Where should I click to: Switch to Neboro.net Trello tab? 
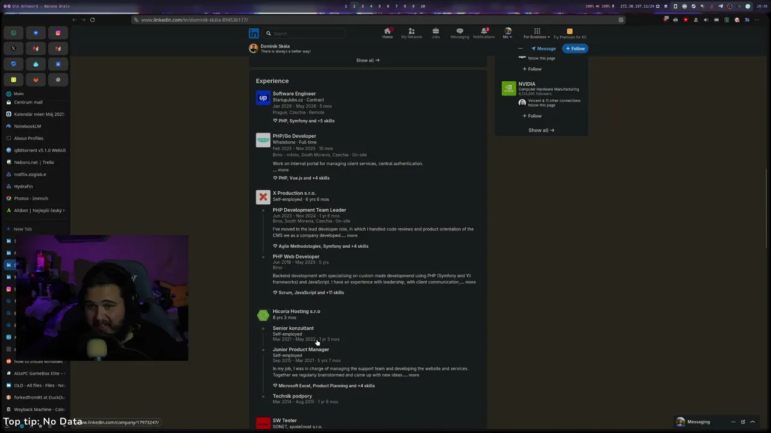tap(35, 162)
